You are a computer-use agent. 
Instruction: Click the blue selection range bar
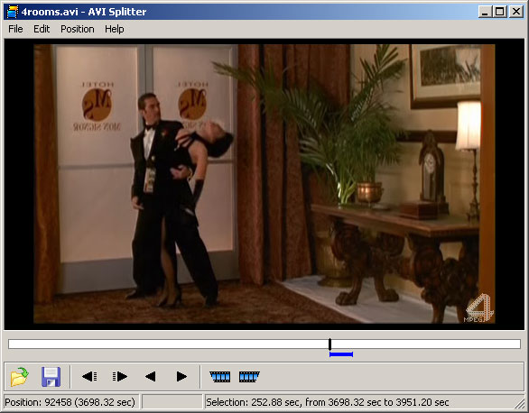pyautogui.click(x=341, y=354)
